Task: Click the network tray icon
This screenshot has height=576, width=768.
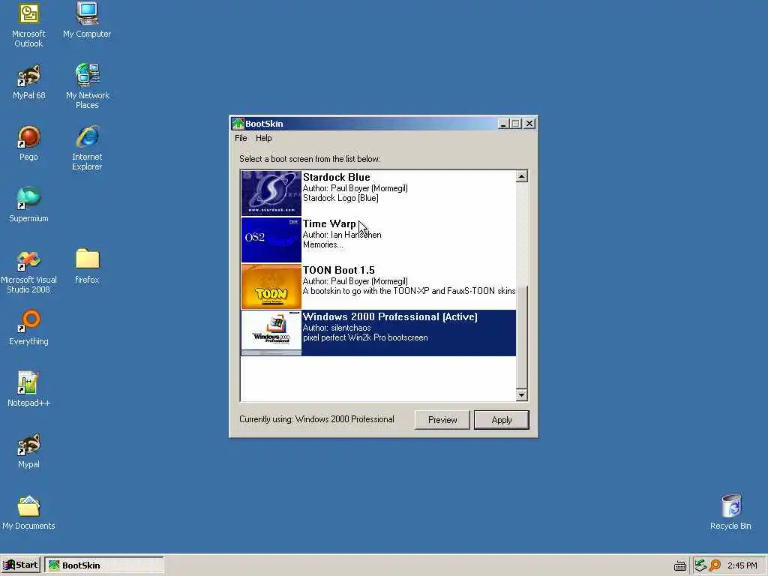Action: pos(700,565)
